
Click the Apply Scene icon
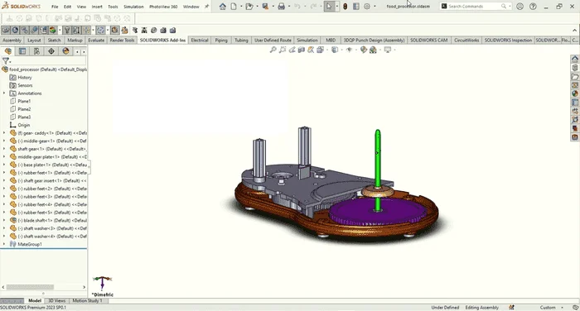(x=373, y=50)
